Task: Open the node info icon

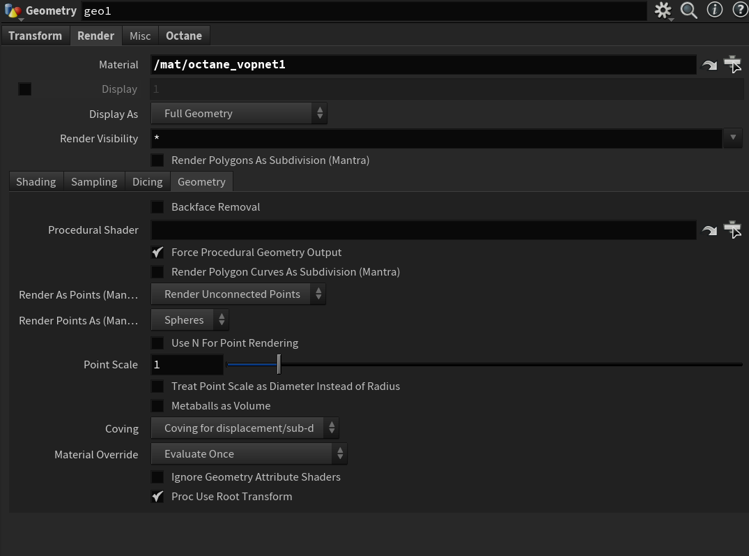Action: [715, 10]
